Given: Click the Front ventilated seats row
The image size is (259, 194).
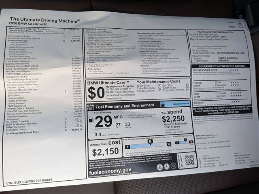Looking at the screenshot, I should pyautogui.click(x=45, y=93).
